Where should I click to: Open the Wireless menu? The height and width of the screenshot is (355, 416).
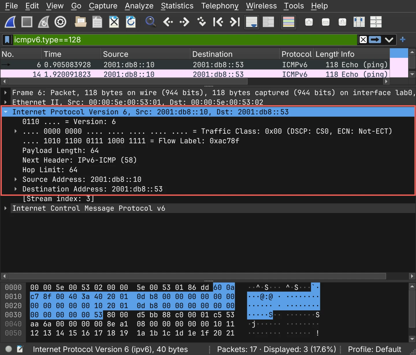(x=261, y=6)
